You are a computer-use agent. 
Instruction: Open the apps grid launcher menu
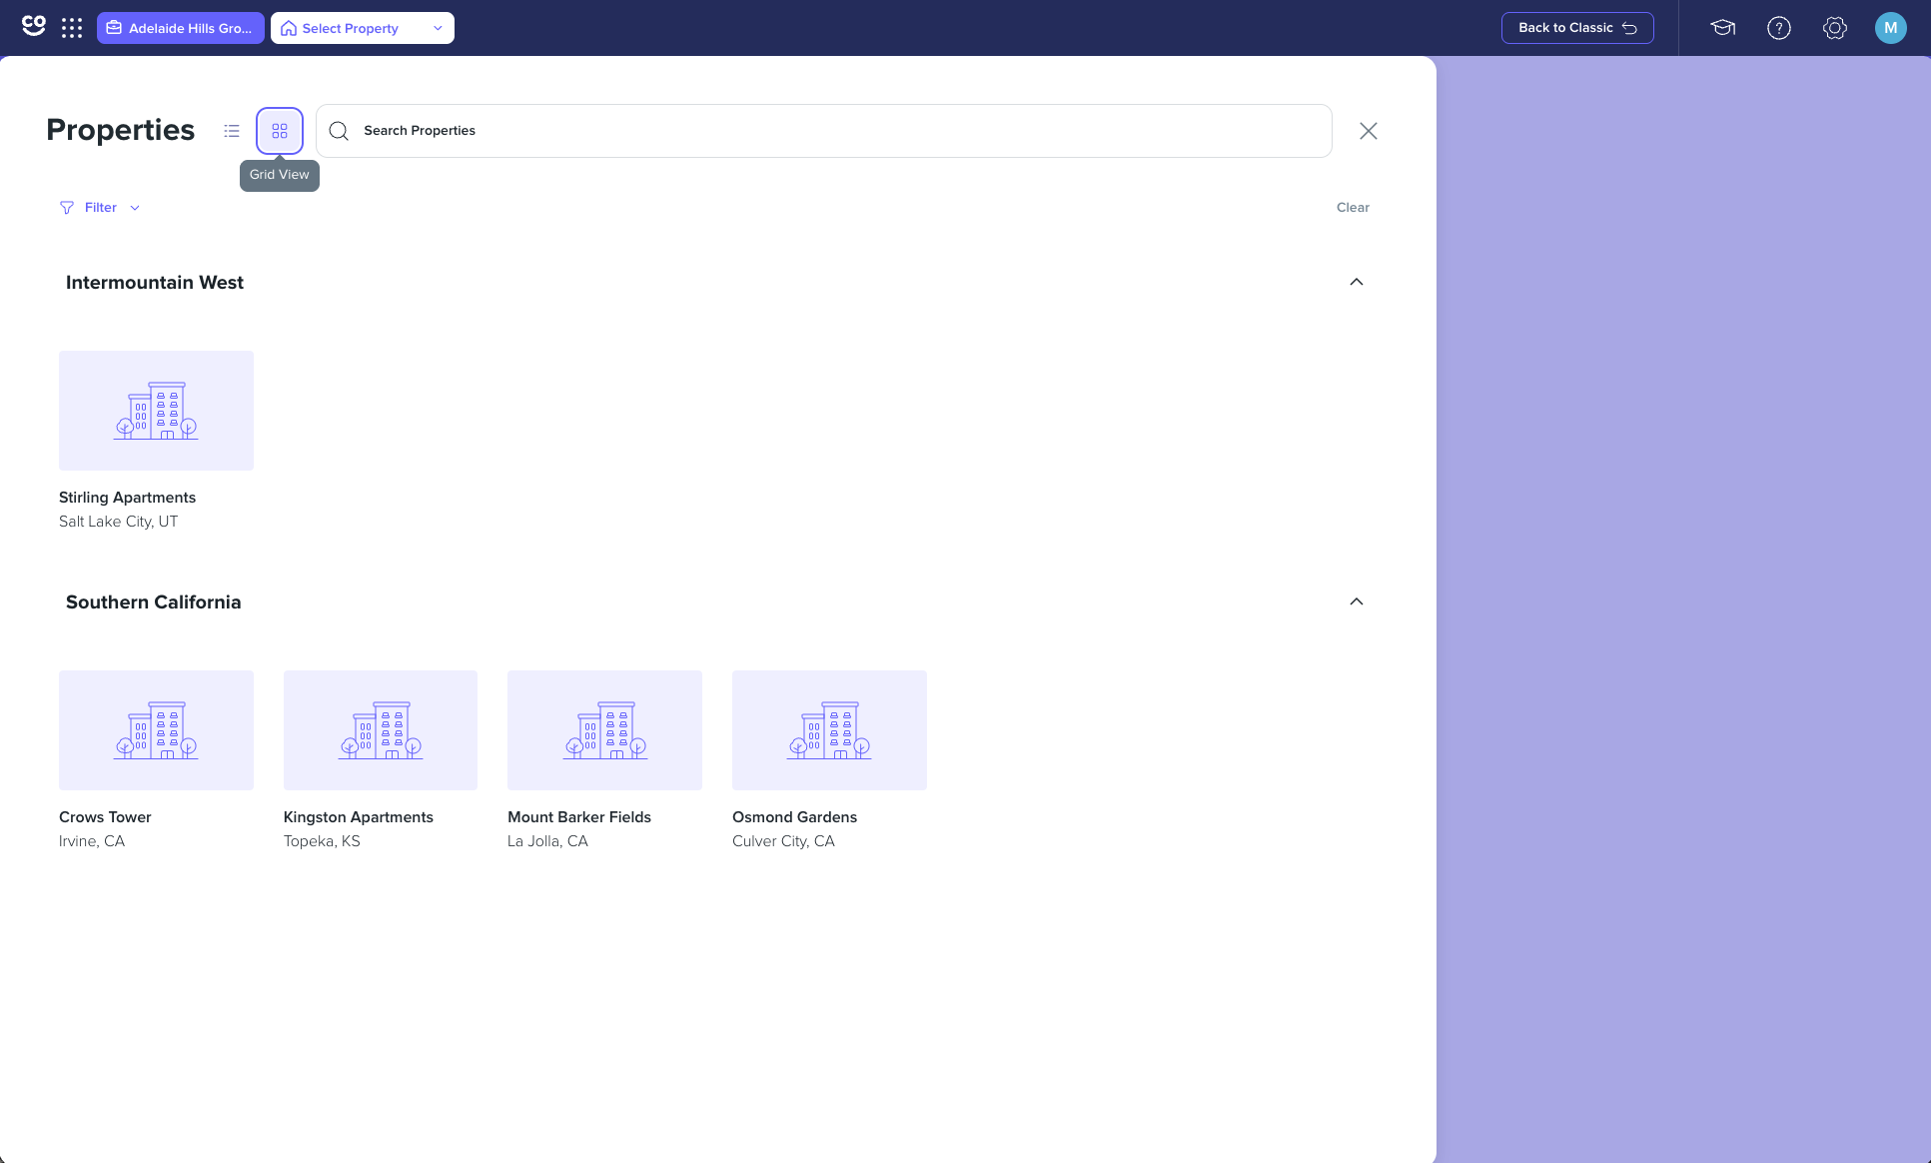pyautogui.click(x=72, y=28)
